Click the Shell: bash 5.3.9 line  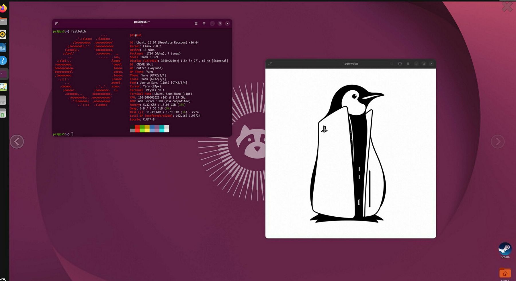pyautogui.click(x=144, y=57)
